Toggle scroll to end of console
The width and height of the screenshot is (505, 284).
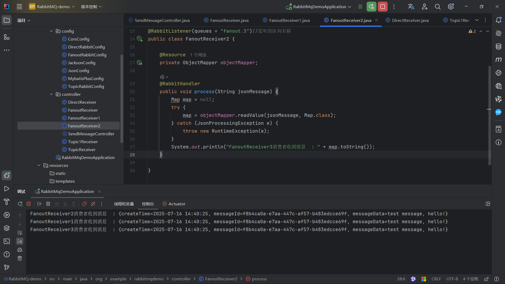tap(20, 241)
